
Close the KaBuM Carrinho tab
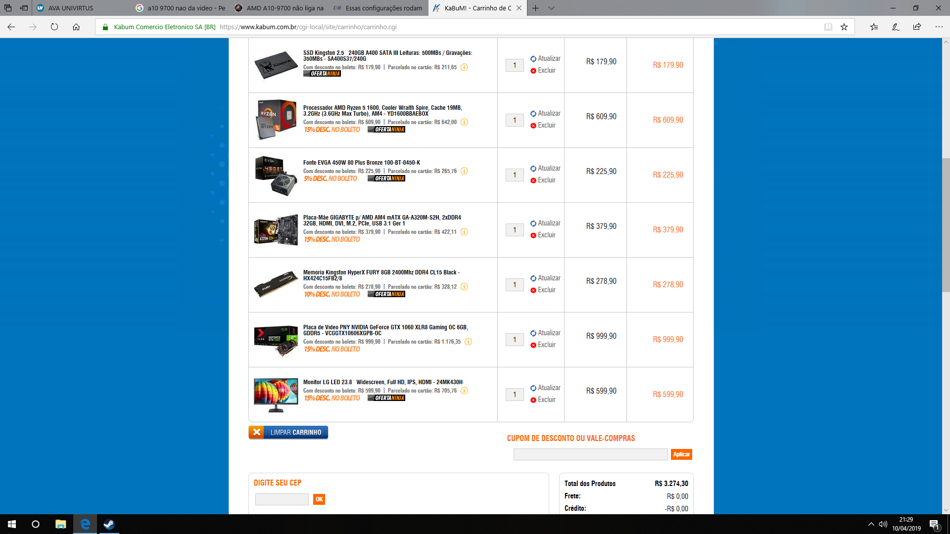(519, 8)
